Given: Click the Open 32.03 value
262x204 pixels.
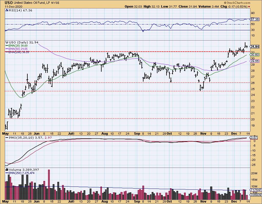Looking at the screenshot, I should pyautogui.click(x=133, y=6).
